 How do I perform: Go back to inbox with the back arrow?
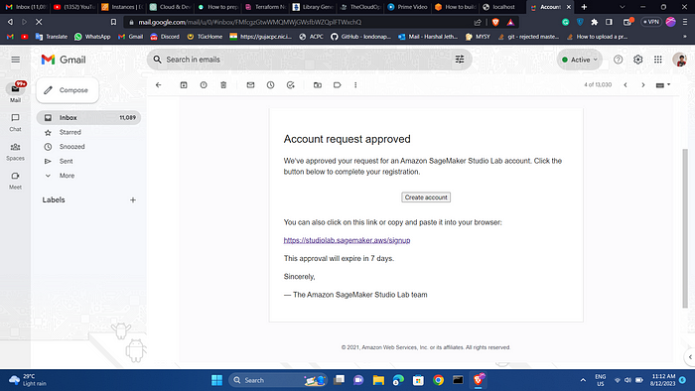click(x=159, y=85)
